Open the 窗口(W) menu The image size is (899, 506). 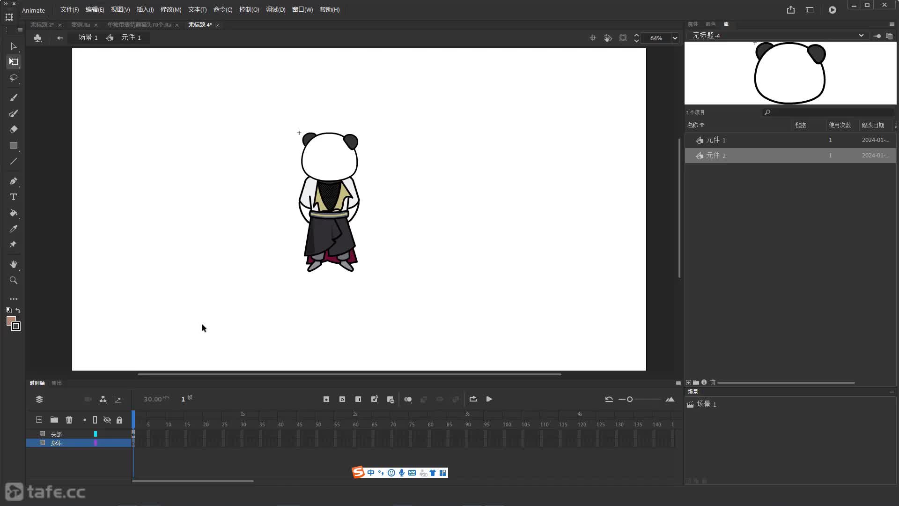[302, 10]
